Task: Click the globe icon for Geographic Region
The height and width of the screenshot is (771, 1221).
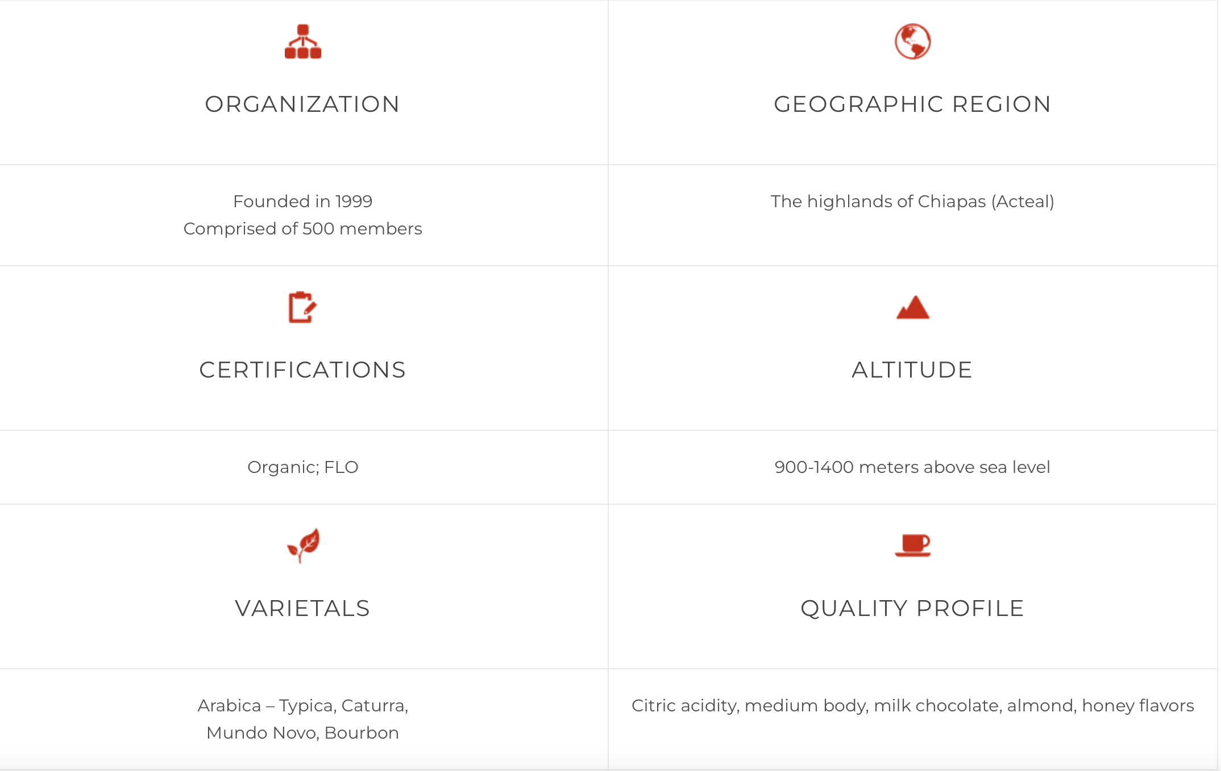Action: (x=912, y=41)
